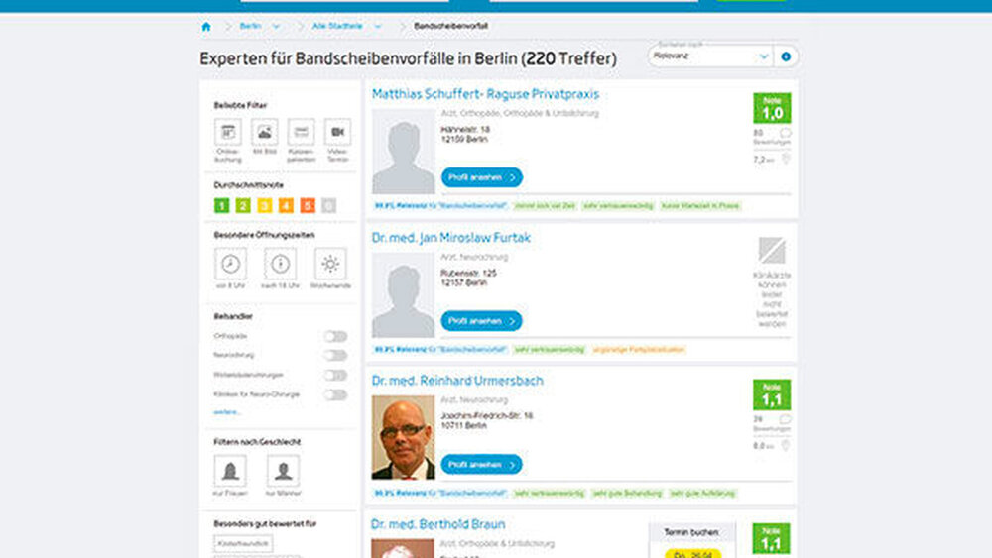992x558 pixels.
Task: Open the Relevanz sort dropdown
Action: [x=710, y=56]
